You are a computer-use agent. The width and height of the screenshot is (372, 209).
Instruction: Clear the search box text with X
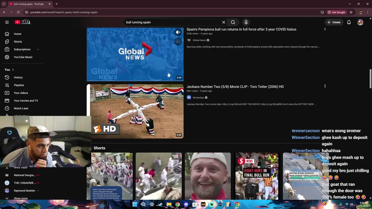[x=223, y=22]
